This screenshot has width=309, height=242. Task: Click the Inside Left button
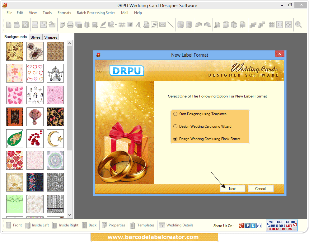pyautogui.click(x=37, y=225)
